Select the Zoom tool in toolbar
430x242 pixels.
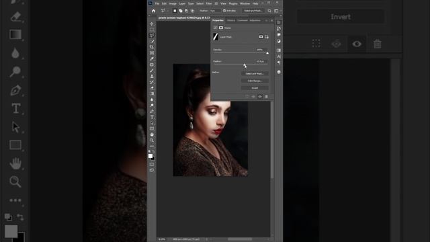click(152, 140)
